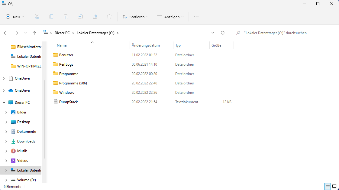The image size is (339, 190).
Task: Collapse the Dieser PC tree node
Action: click(x=4, y=102)
